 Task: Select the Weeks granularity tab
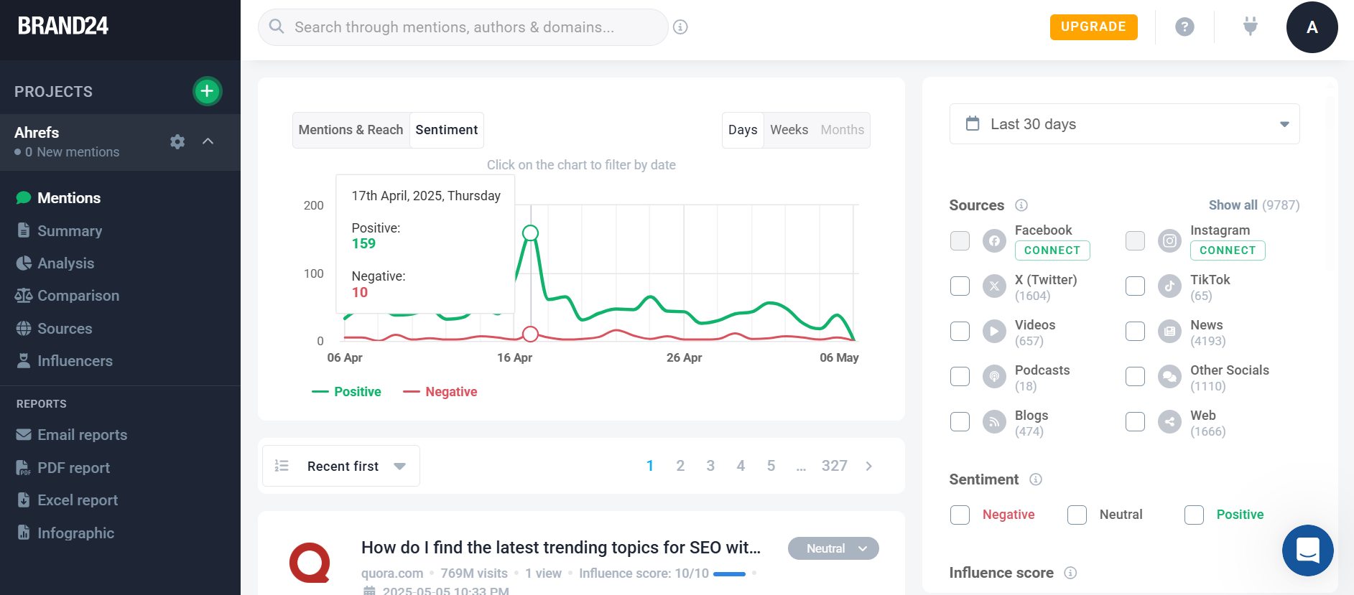point(789,130)
